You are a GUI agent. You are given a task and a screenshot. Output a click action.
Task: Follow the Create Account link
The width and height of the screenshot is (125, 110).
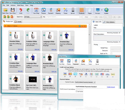coord(111,87)
